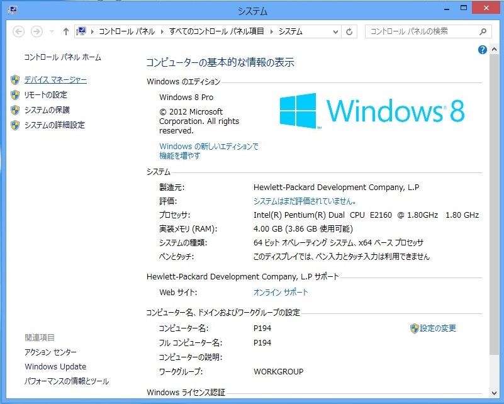
Task: Open アクション センター link
Action: click(x=50, y=352)
